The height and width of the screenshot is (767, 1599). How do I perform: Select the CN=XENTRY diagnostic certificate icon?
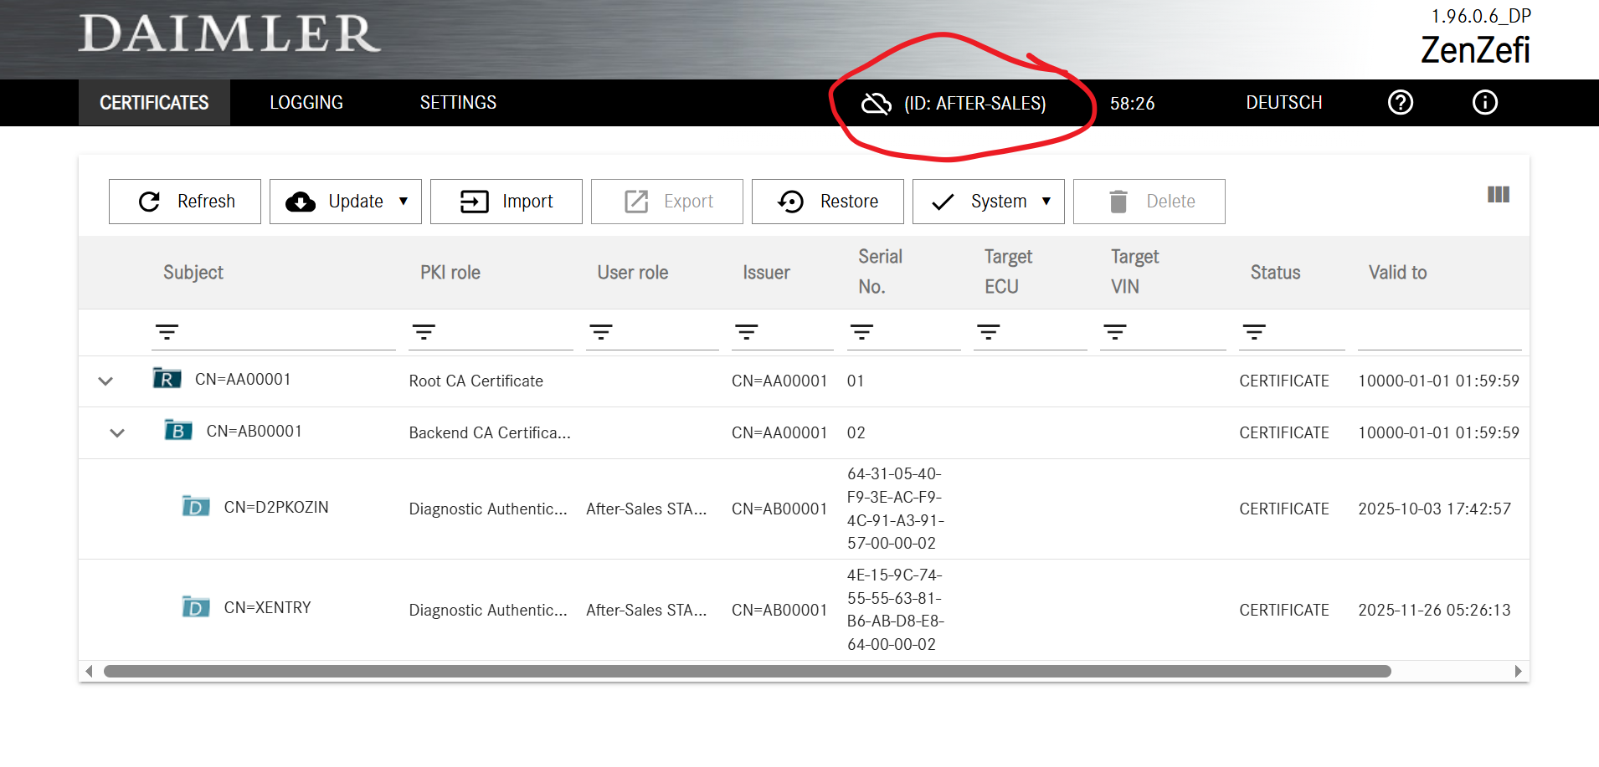pyautogui.click(x=196, y=607)
